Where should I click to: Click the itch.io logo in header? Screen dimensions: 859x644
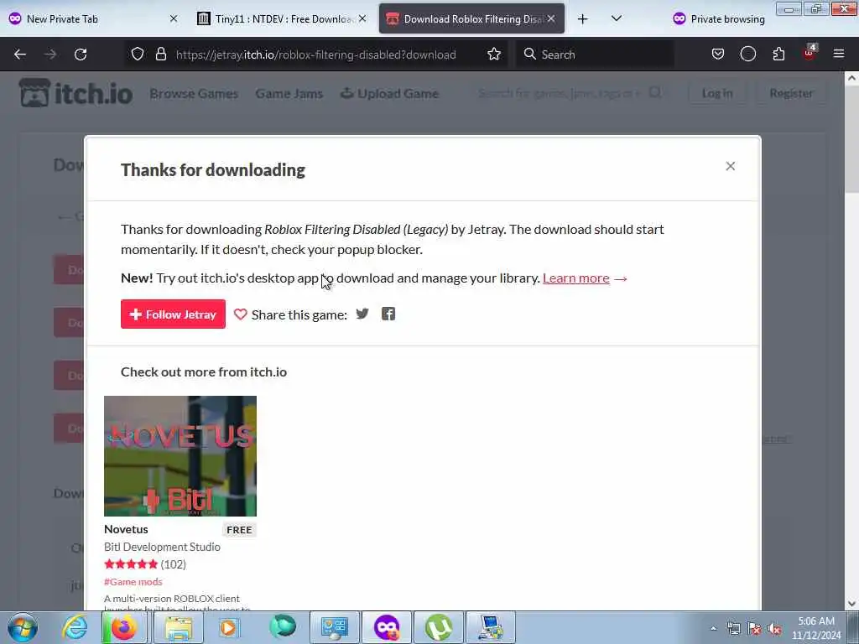pyautogui.click(x=75, y=93)
